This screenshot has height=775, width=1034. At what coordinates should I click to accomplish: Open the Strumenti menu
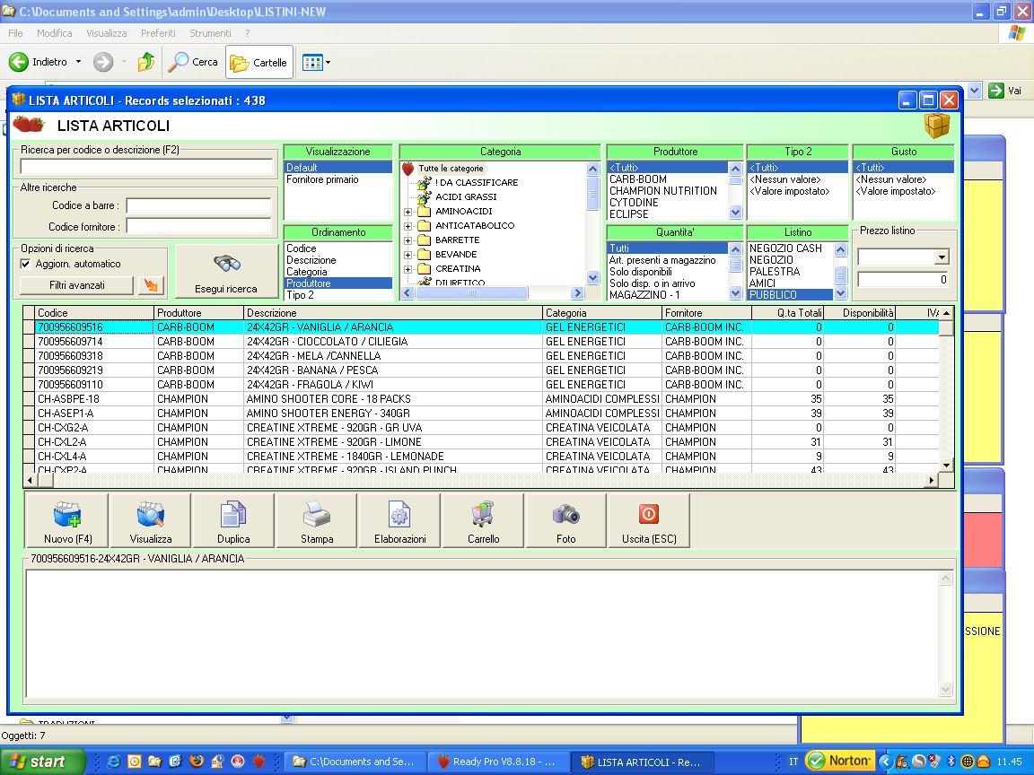click(210, 33)
